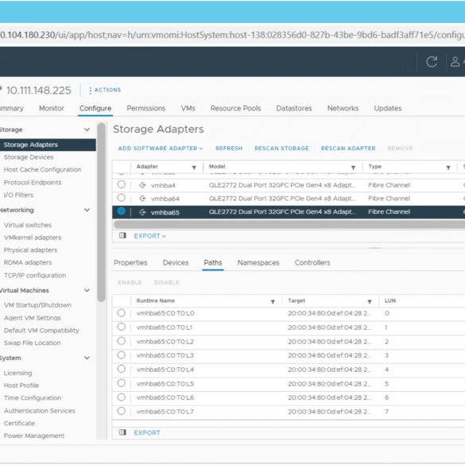The width and height of the screenshot is (465, 465).
Task: Open I/O Filters in sidebar
Action: click(18, 195)
